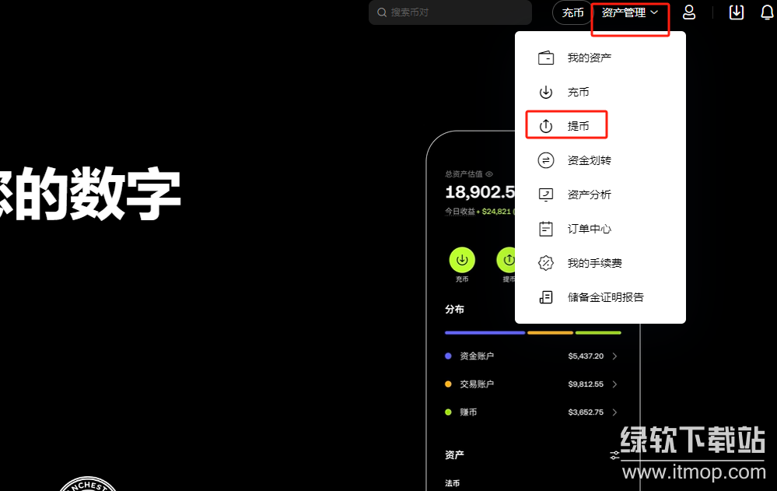Select 资产分析 from the menu
The width and height of the screenshot is (777, 491).
[x=589, y=195]
